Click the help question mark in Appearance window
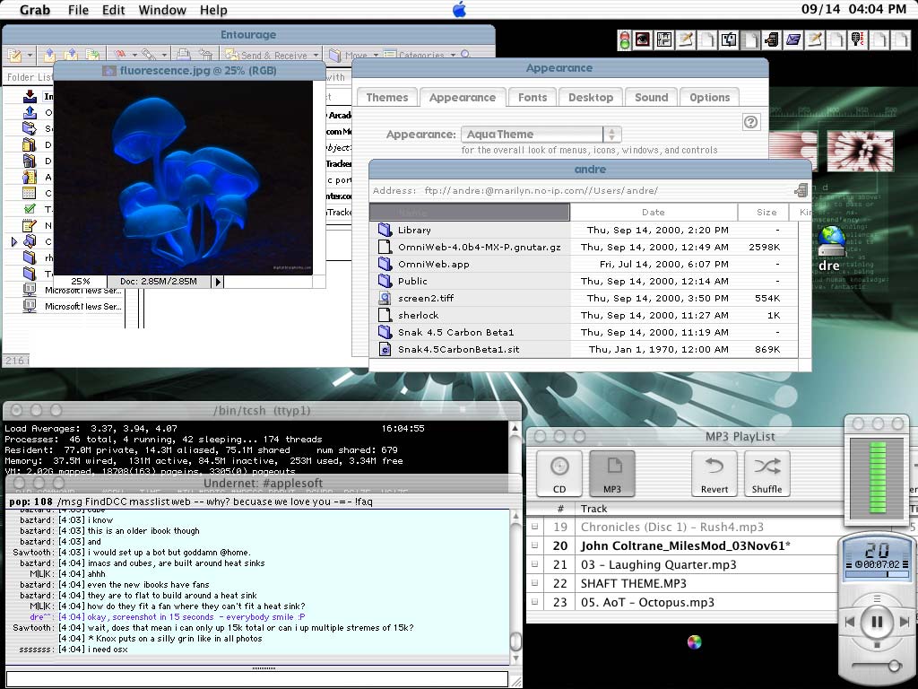Viewport: 918px width, 689px height. 751,122
